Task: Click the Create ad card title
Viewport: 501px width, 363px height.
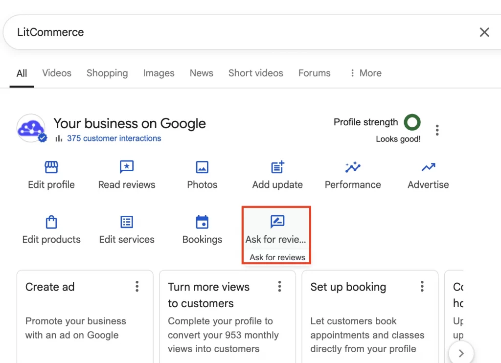Action: pyautogui.click(x=50, y=287)
